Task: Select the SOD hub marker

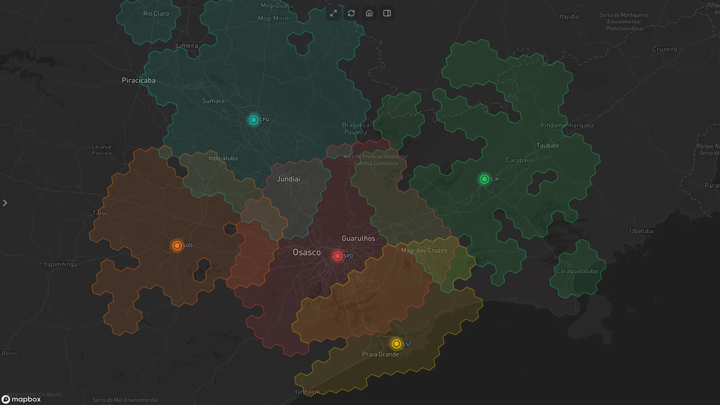Action: coord(177,246)
